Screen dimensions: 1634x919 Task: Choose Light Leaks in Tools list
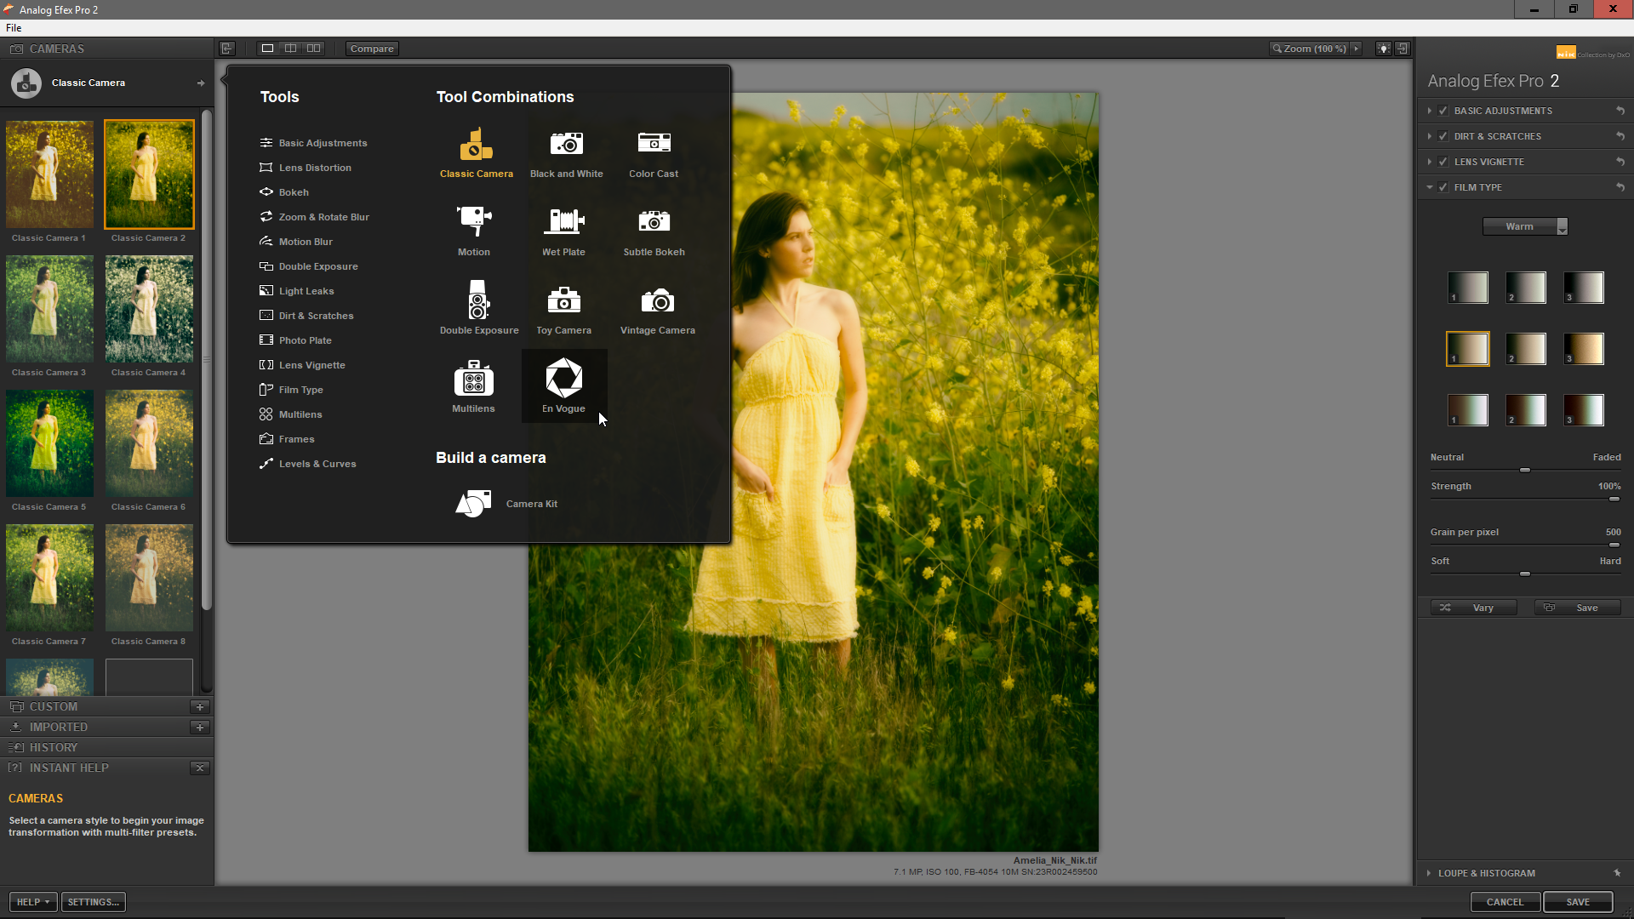[x=297, y=291]
